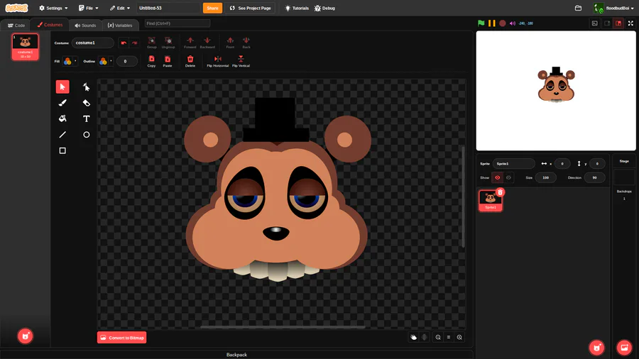Select the Reshape tool
Screen dimensions: 639x359
[86, 87]
